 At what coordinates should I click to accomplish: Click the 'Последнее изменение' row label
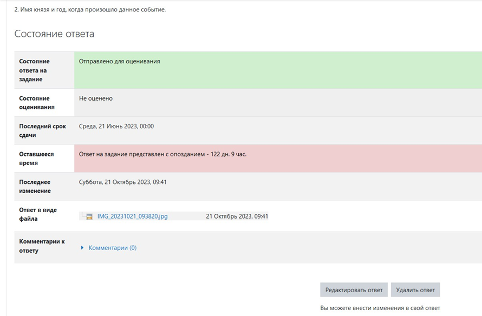tap(35, 186)
